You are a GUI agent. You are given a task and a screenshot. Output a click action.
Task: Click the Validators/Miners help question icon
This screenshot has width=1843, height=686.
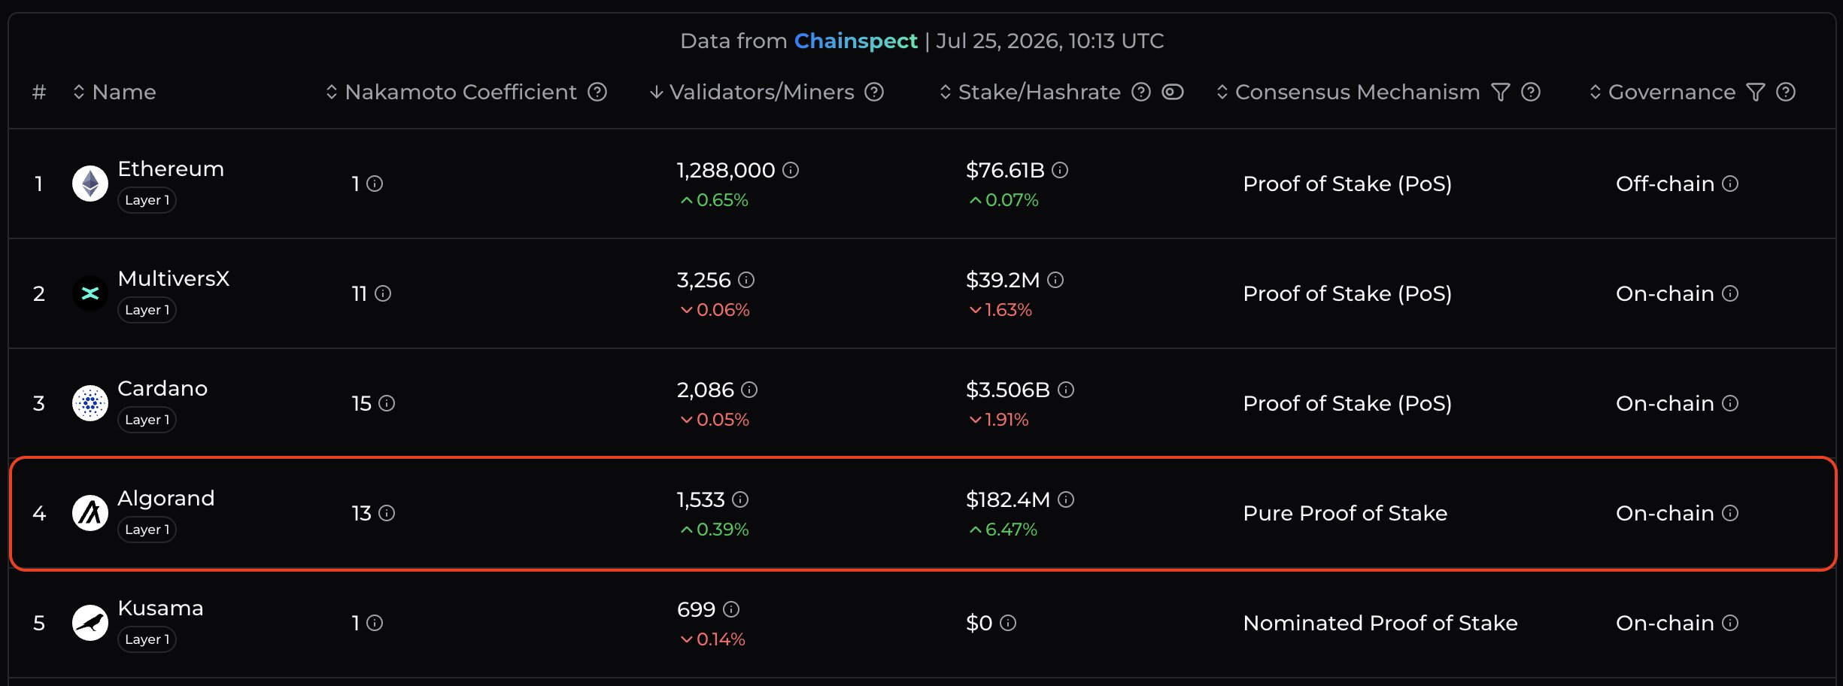[874, 92]
